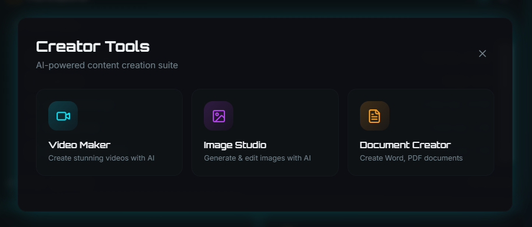Click the cyan video camera icon
Image resolution: width=532 pixels, height=227 pixels.
pyautogui.click(x=63, y=116)
